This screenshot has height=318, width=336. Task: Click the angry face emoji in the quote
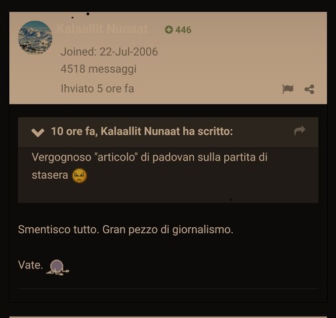tap(79, 176)
